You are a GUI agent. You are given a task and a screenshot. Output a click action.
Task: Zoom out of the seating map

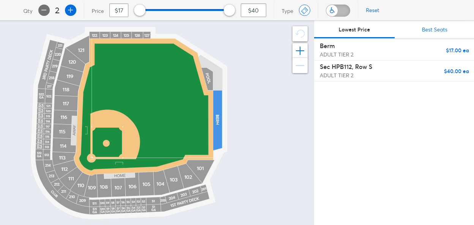click(300, 66)
